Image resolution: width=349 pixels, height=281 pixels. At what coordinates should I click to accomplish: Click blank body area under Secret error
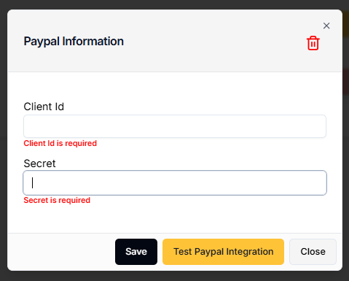click(175, 219)
